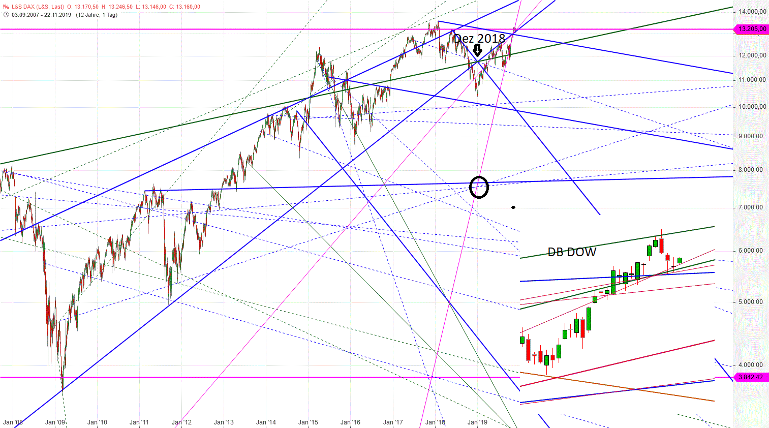The image size is (769, 428).
Task: Click the low value L: 13.146,00
Action: (151, 7)
